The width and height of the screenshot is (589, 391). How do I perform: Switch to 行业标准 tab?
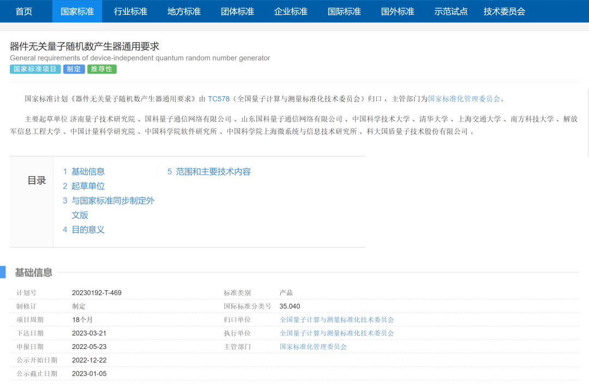(x=130, y=11)
